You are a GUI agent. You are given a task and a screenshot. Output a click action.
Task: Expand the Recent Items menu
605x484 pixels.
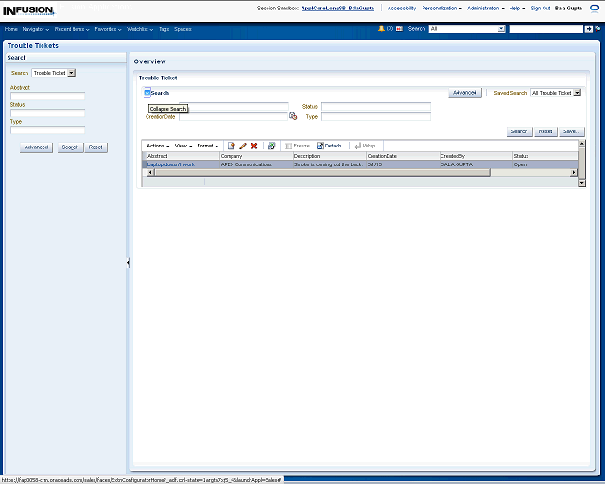tap(72, 29)
